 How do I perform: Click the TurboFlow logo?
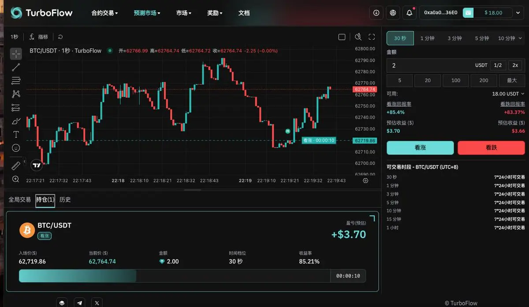click(41, 13)
